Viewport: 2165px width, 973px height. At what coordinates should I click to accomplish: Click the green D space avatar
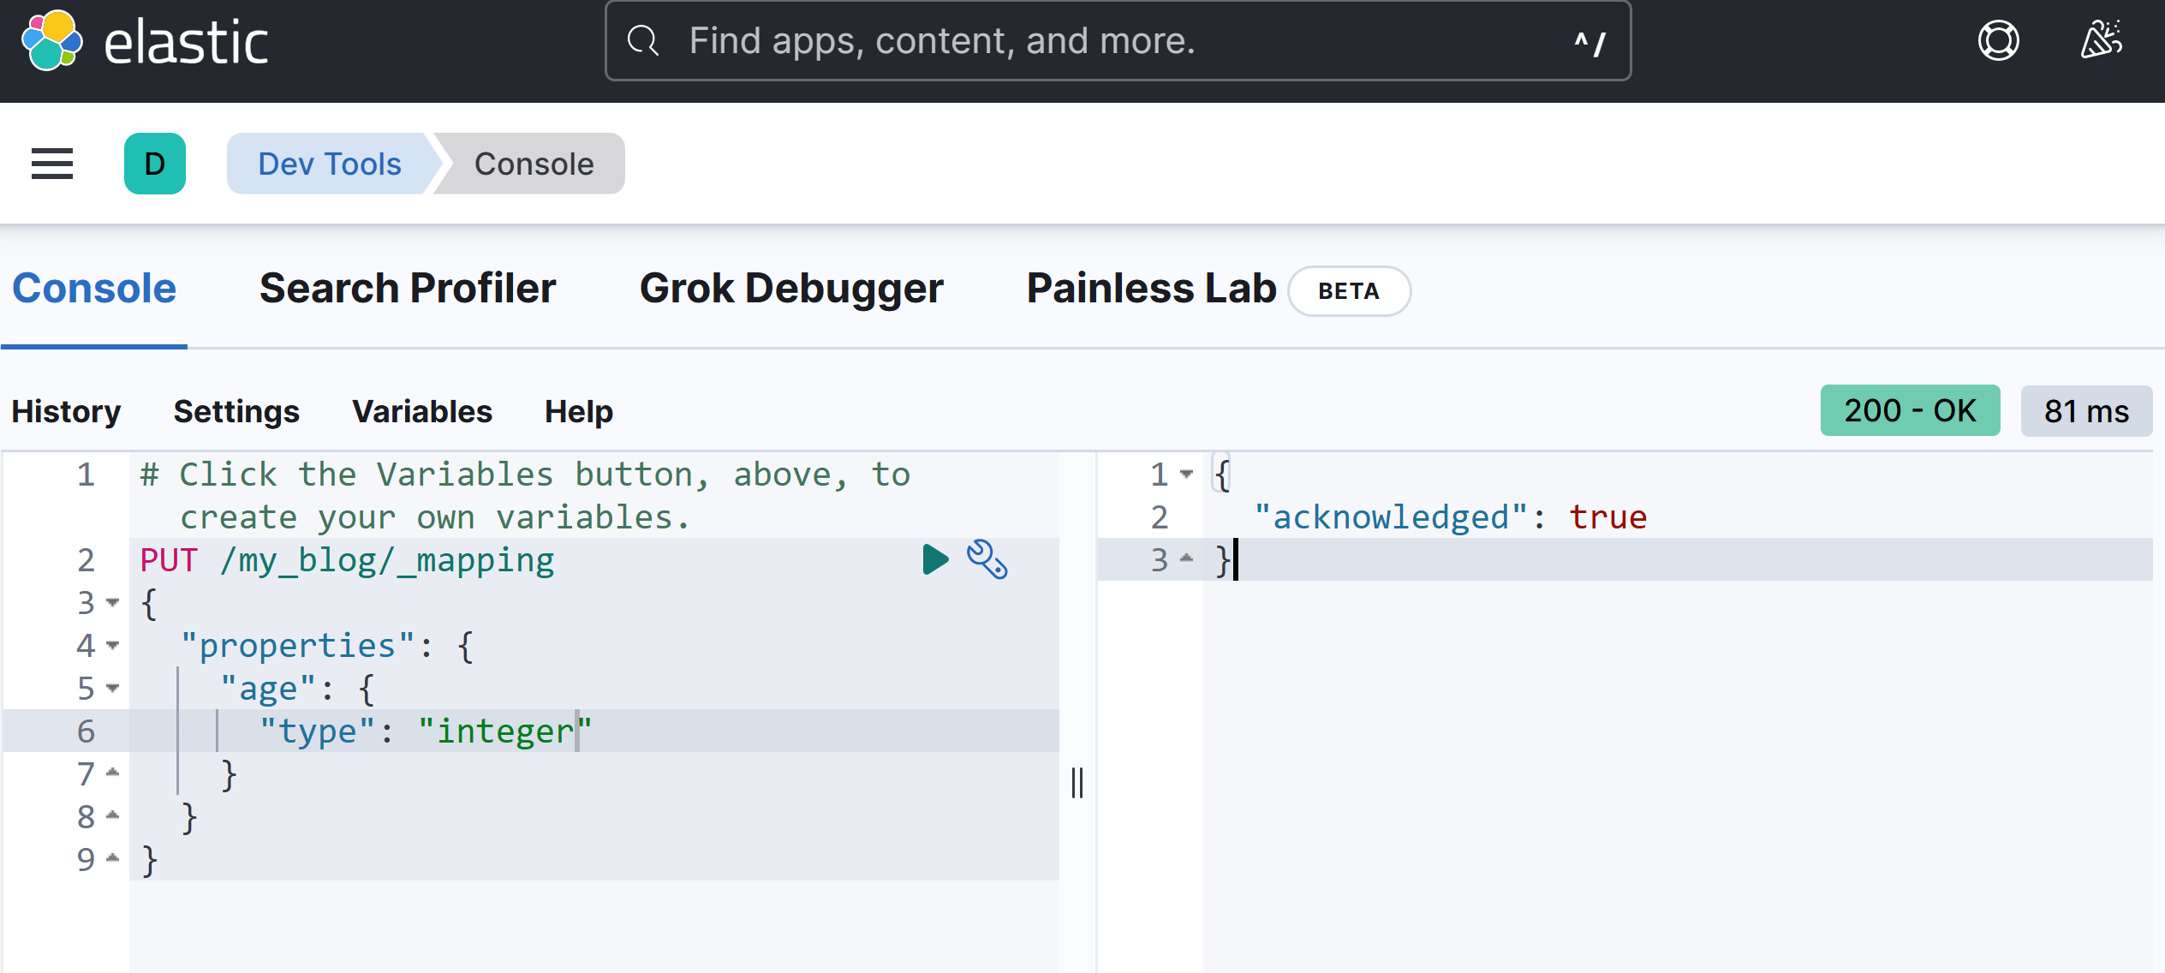point(155,164)
